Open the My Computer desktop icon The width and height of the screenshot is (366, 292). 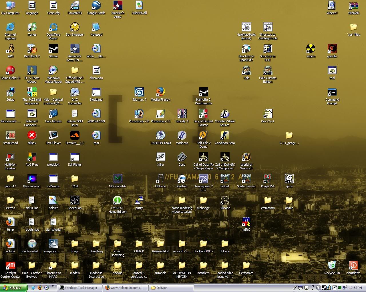(x=10, y=8)
